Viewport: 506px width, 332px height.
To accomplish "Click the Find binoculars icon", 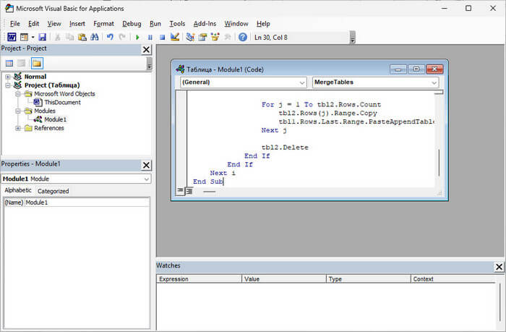I will coord(94,37).
